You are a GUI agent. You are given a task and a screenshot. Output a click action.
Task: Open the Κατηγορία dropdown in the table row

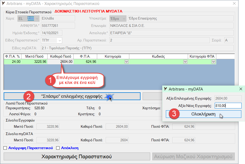(x=127, y=62)
